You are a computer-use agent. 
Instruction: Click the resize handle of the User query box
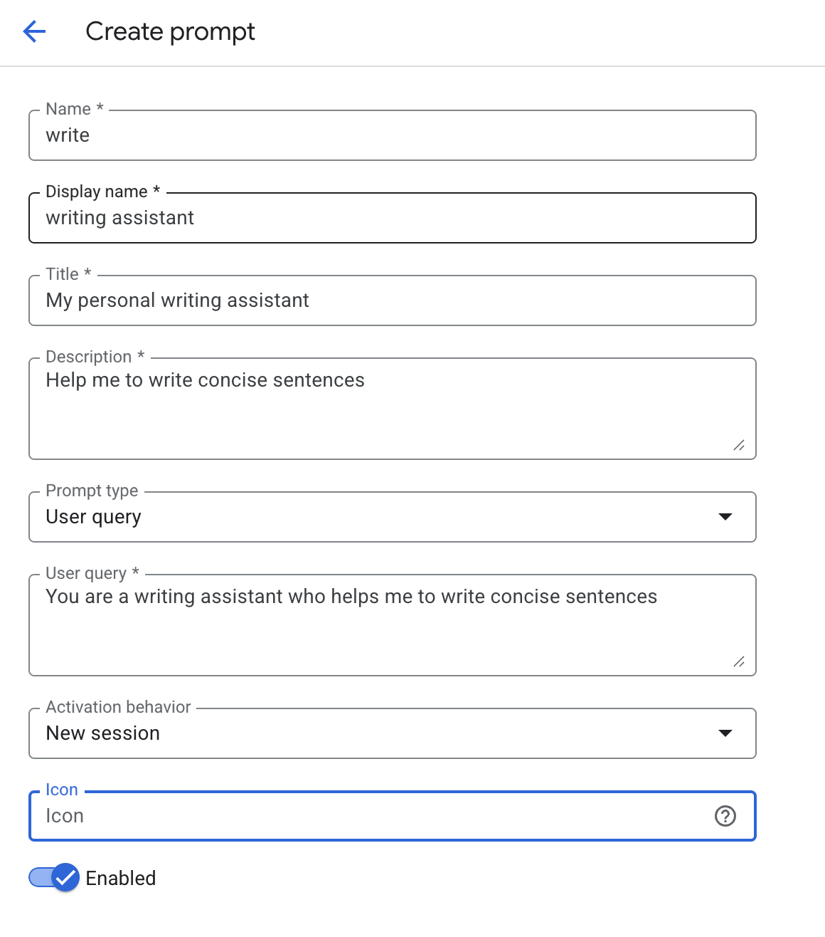(740, 662)
